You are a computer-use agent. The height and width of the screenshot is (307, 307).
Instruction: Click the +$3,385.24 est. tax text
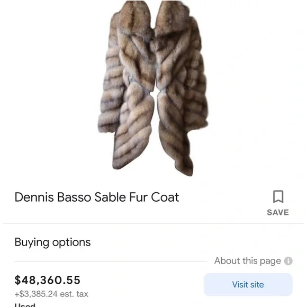[51, 294]
